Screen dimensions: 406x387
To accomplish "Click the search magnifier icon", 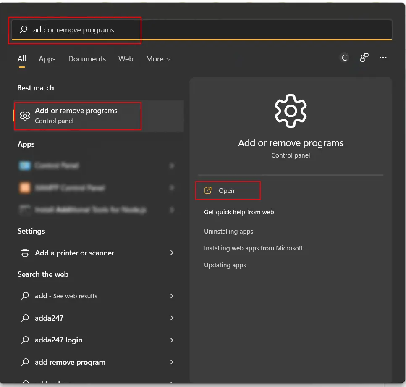I will click(x=23, y=29).
